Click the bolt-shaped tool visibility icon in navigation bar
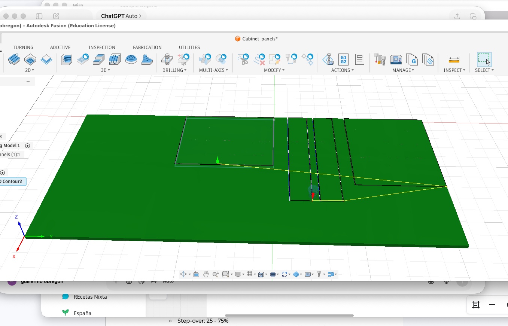The image size is (508, 326). (319, 274)
